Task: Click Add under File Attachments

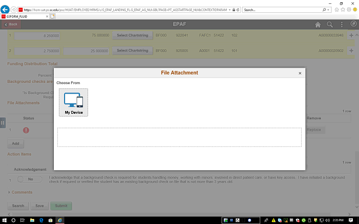Action: tap(16, 143)
